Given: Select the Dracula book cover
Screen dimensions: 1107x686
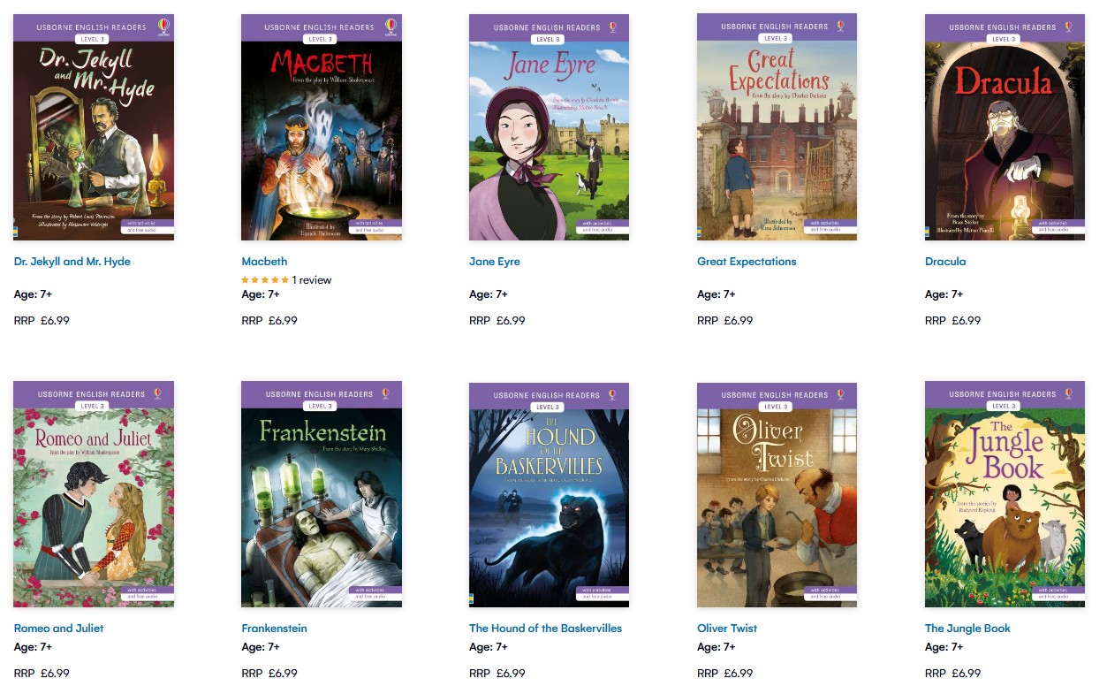Looking at the screenshot, I should 1005,127.
